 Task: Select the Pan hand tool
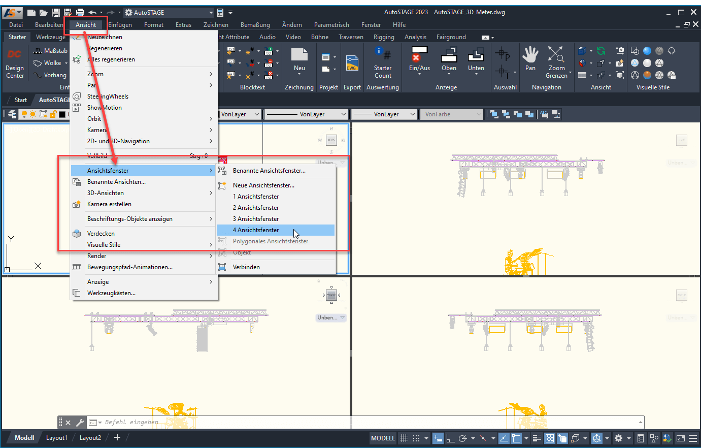coord(530,58)
